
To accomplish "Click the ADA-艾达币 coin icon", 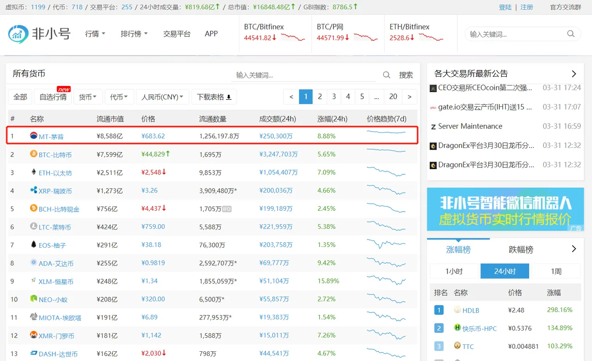I will click(x=33, y=263).
